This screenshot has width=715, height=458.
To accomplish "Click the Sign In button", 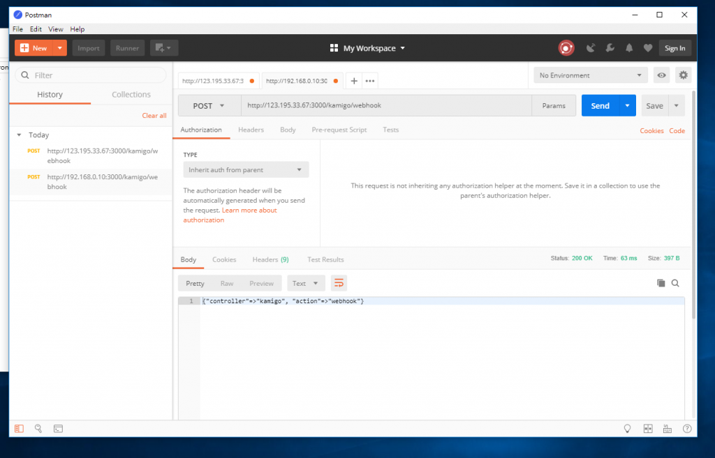I will tap(675, 48).
